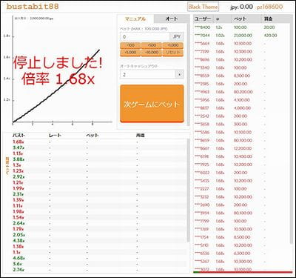Image resolution: width=296 pixels, height=278 pixels.
Task: Select the 2.92x history entry
Action: (18, 177)
